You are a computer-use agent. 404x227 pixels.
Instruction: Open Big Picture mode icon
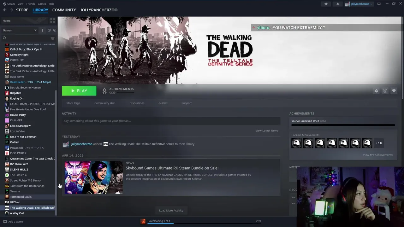(379, 4)
